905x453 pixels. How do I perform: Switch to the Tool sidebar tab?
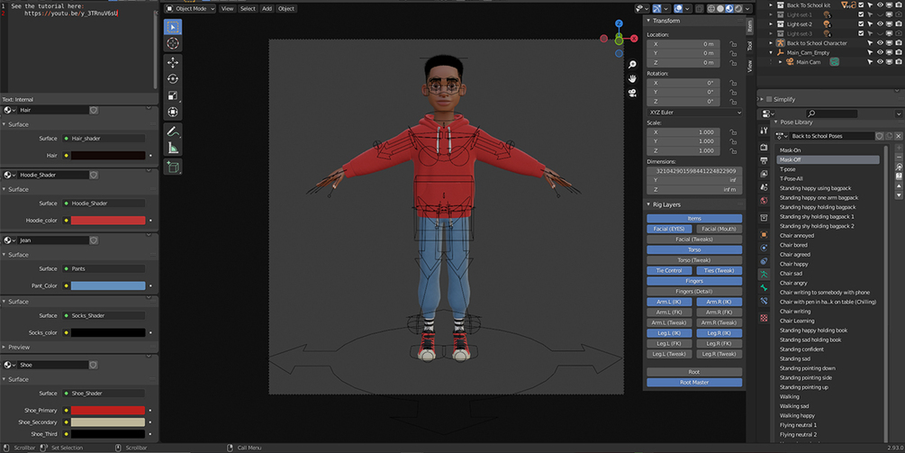pos(749,45)
